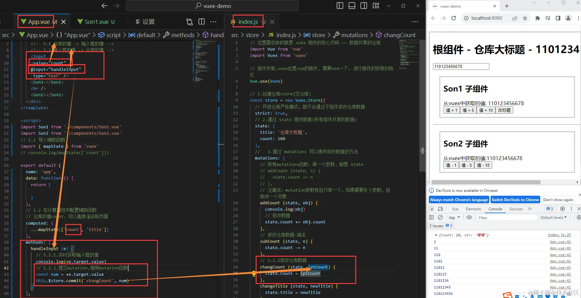581x298 pixels.
Task: Select the changCount breadcrumb in index.js
Action: tap(396, 35)
